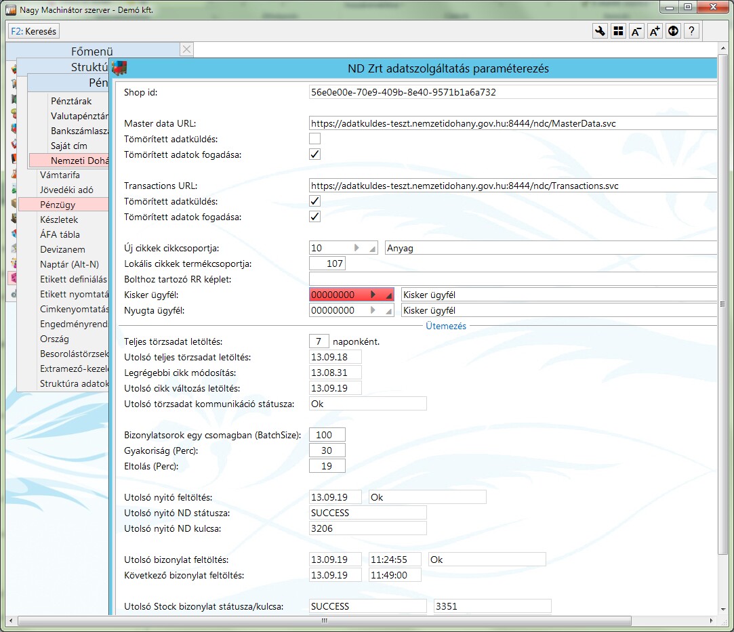
Task: Select the highlighted Nemzeti Dohá menu item
Action: pos(69,161)
